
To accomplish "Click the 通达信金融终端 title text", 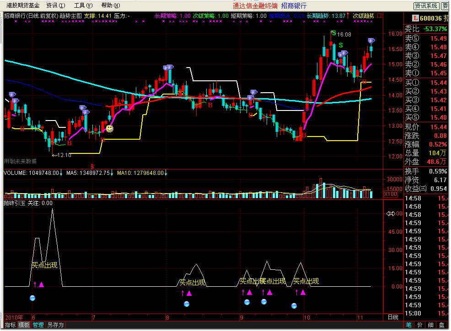I will tap(255, 6).
